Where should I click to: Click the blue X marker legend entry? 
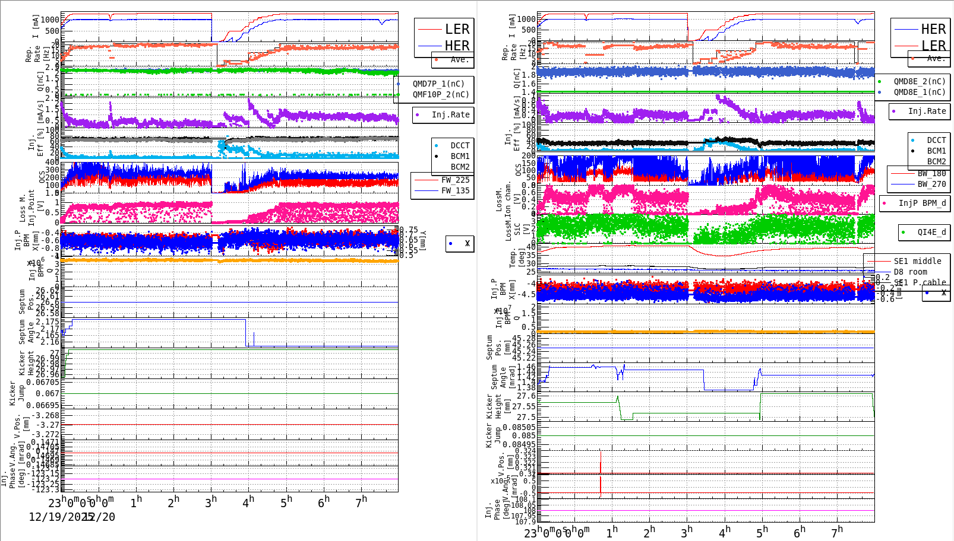pyautogui.click(x=450, y=243)
